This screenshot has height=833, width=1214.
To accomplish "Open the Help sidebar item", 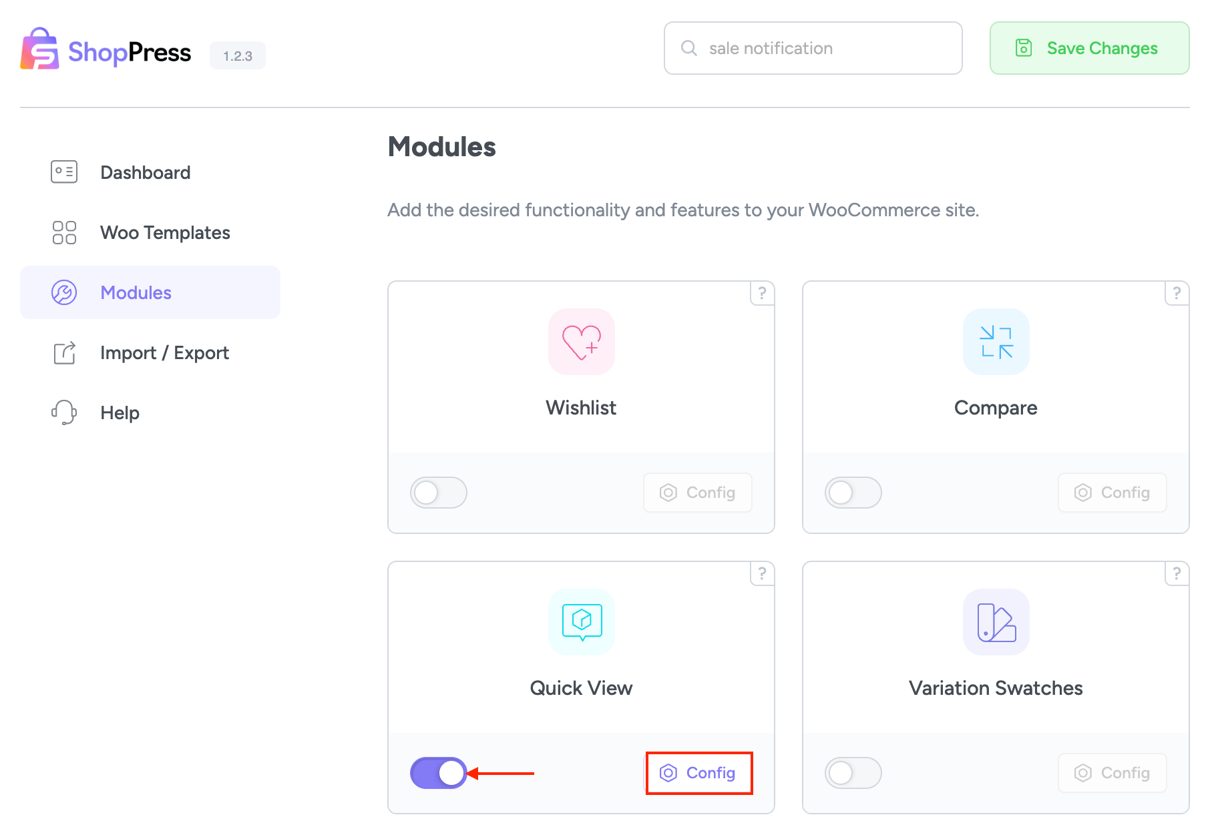I will tap(120, 412).
